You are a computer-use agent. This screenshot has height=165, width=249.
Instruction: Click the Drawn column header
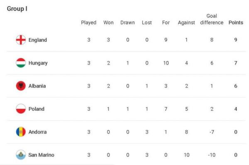click(127, 22)
